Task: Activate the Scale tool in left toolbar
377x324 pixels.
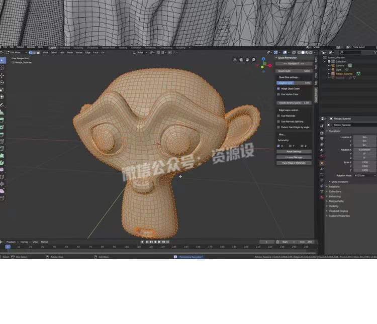Action: pos(2,89)
